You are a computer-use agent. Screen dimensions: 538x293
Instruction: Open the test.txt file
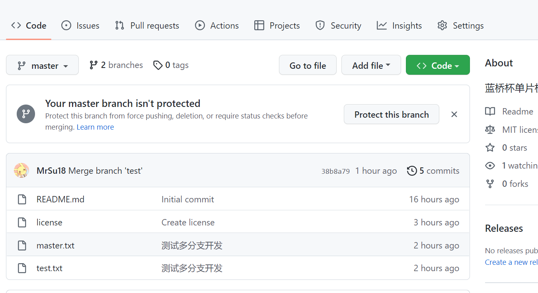[x=49, y=268]
